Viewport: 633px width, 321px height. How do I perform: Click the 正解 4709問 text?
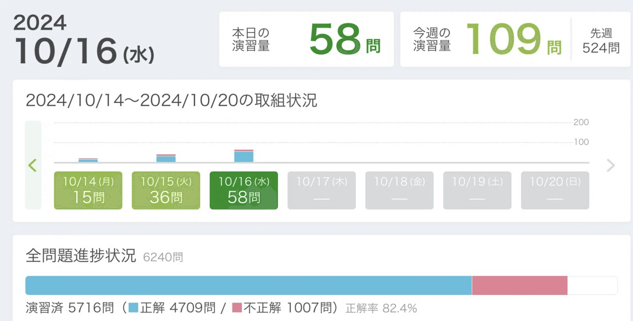178,308
